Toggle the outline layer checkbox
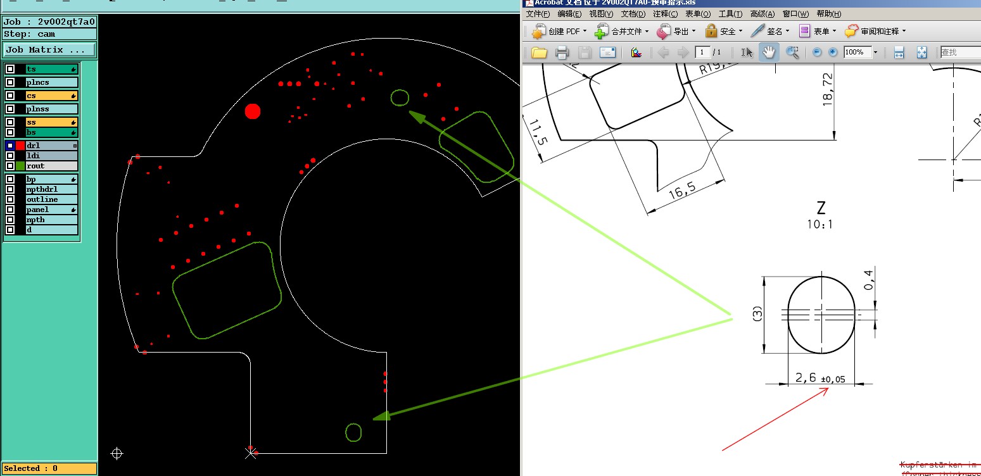 click(x=10, y=199)
